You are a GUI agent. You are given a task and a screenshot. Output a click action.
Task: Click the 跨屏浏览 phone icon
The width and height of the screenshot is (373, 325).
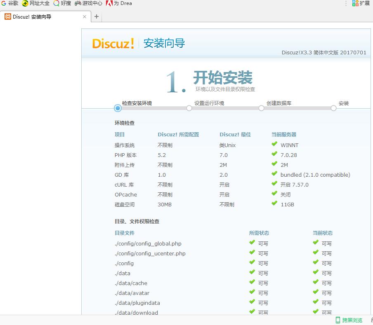click(x=338, y=320)
